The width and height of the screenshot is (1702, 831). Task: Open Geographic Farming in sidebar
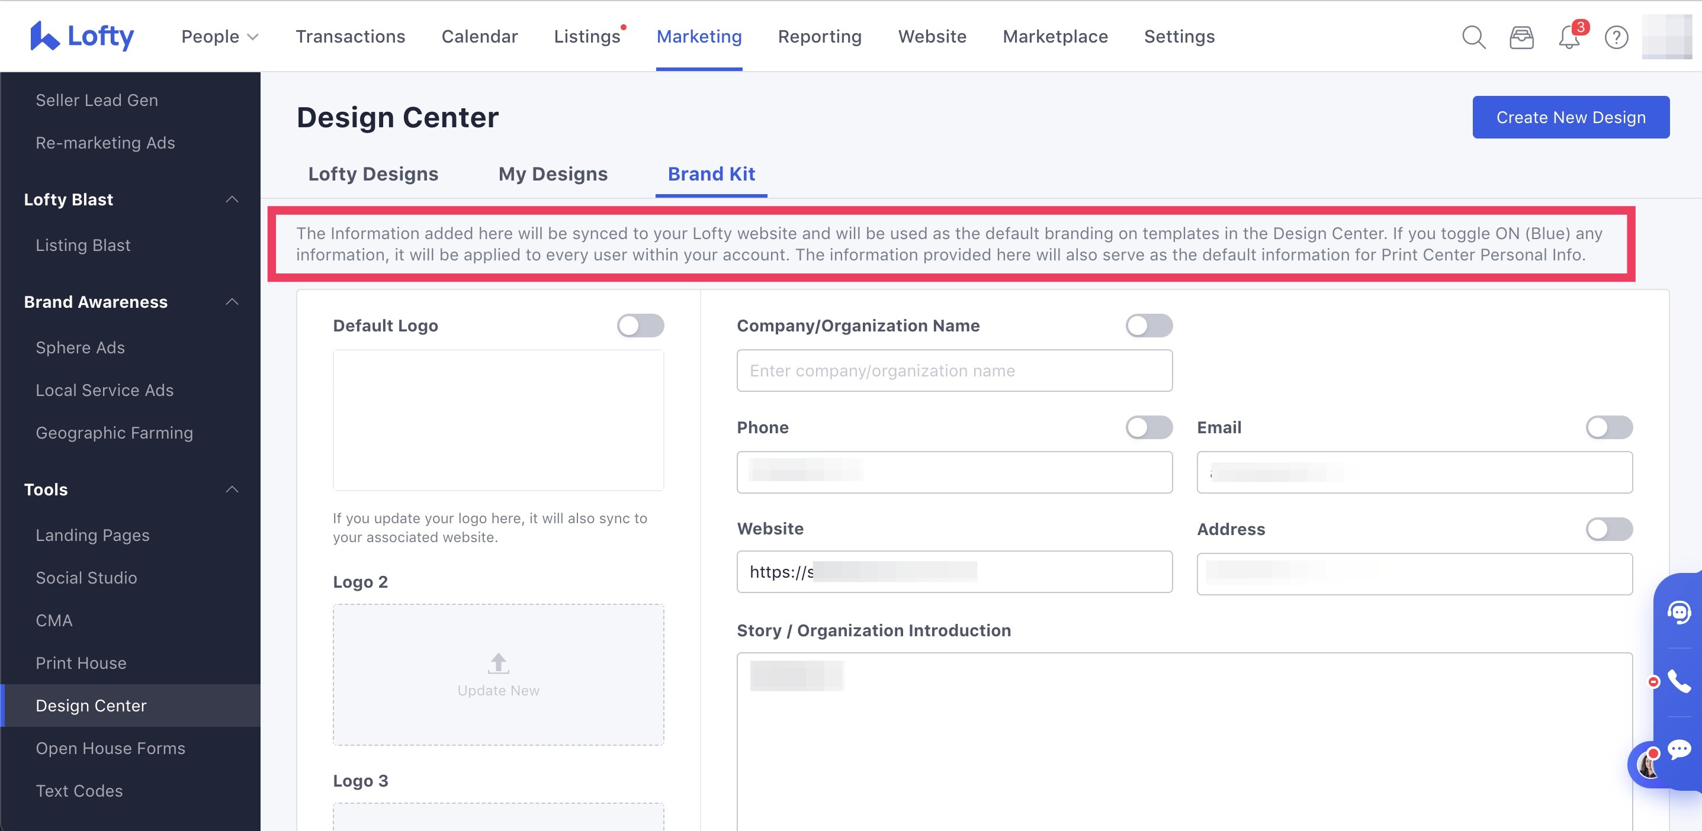pyautogui.click(x=114, y=432)
